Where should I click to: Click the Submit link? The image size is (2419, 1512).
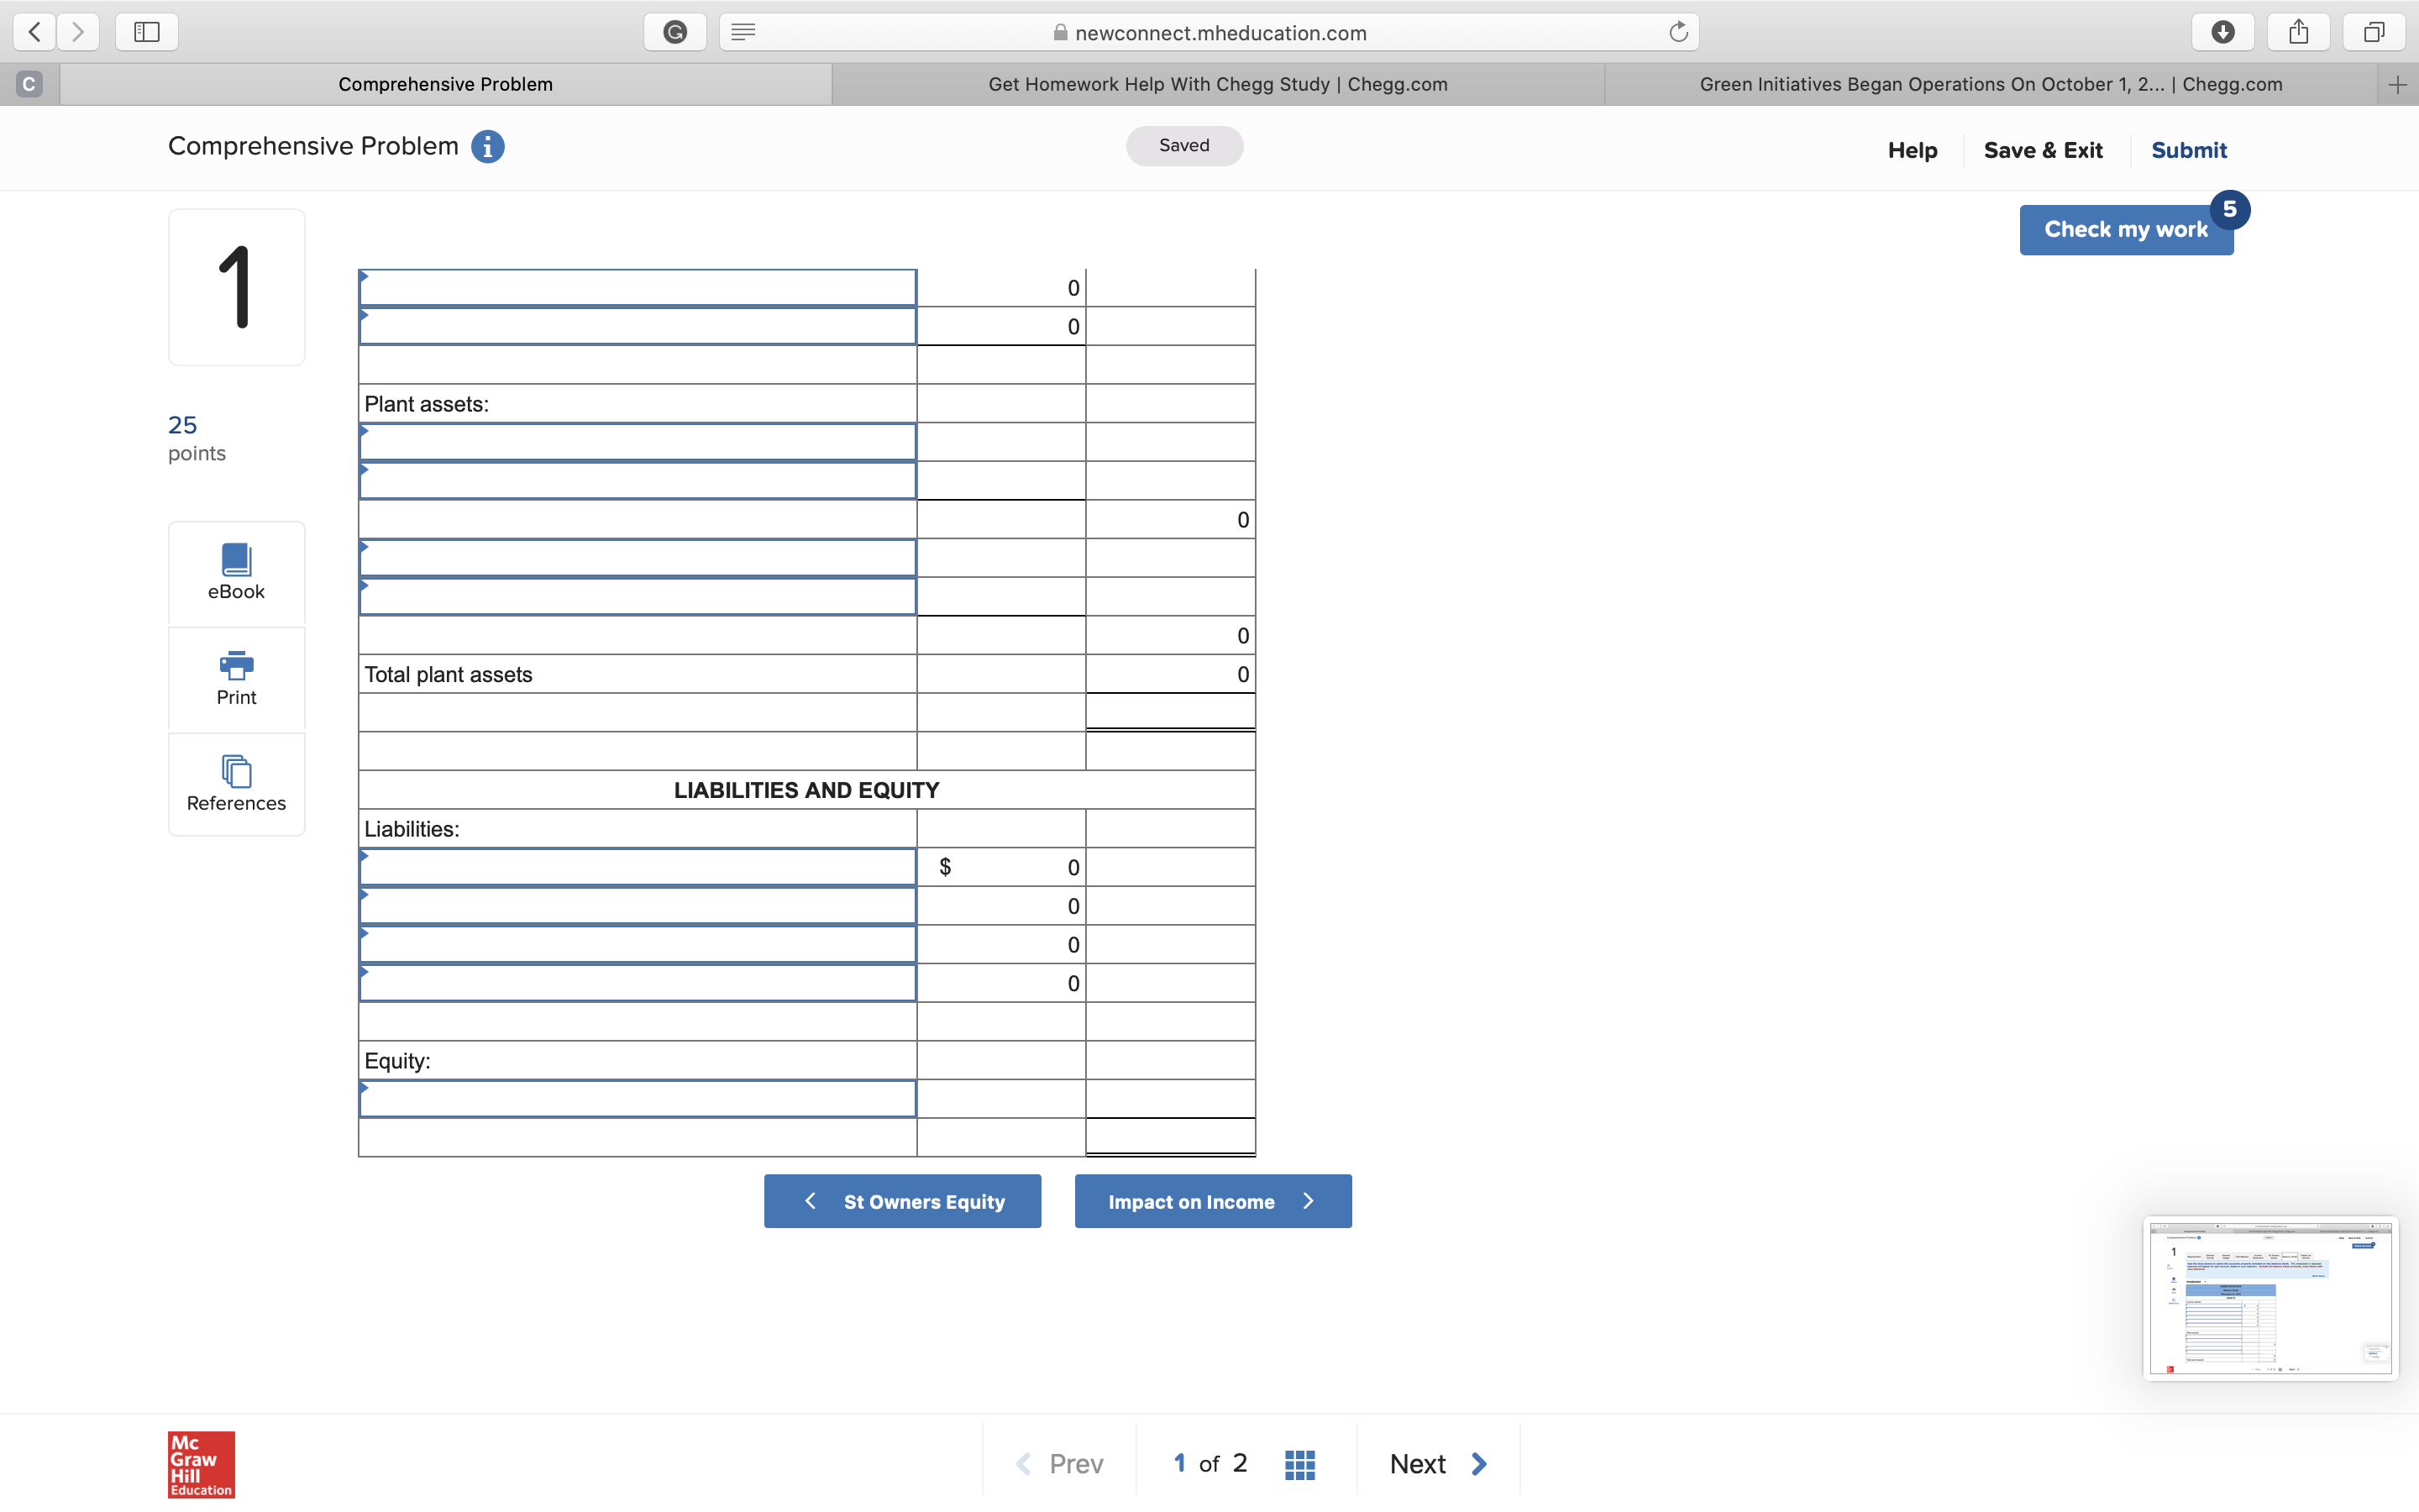pos(2188,150)
